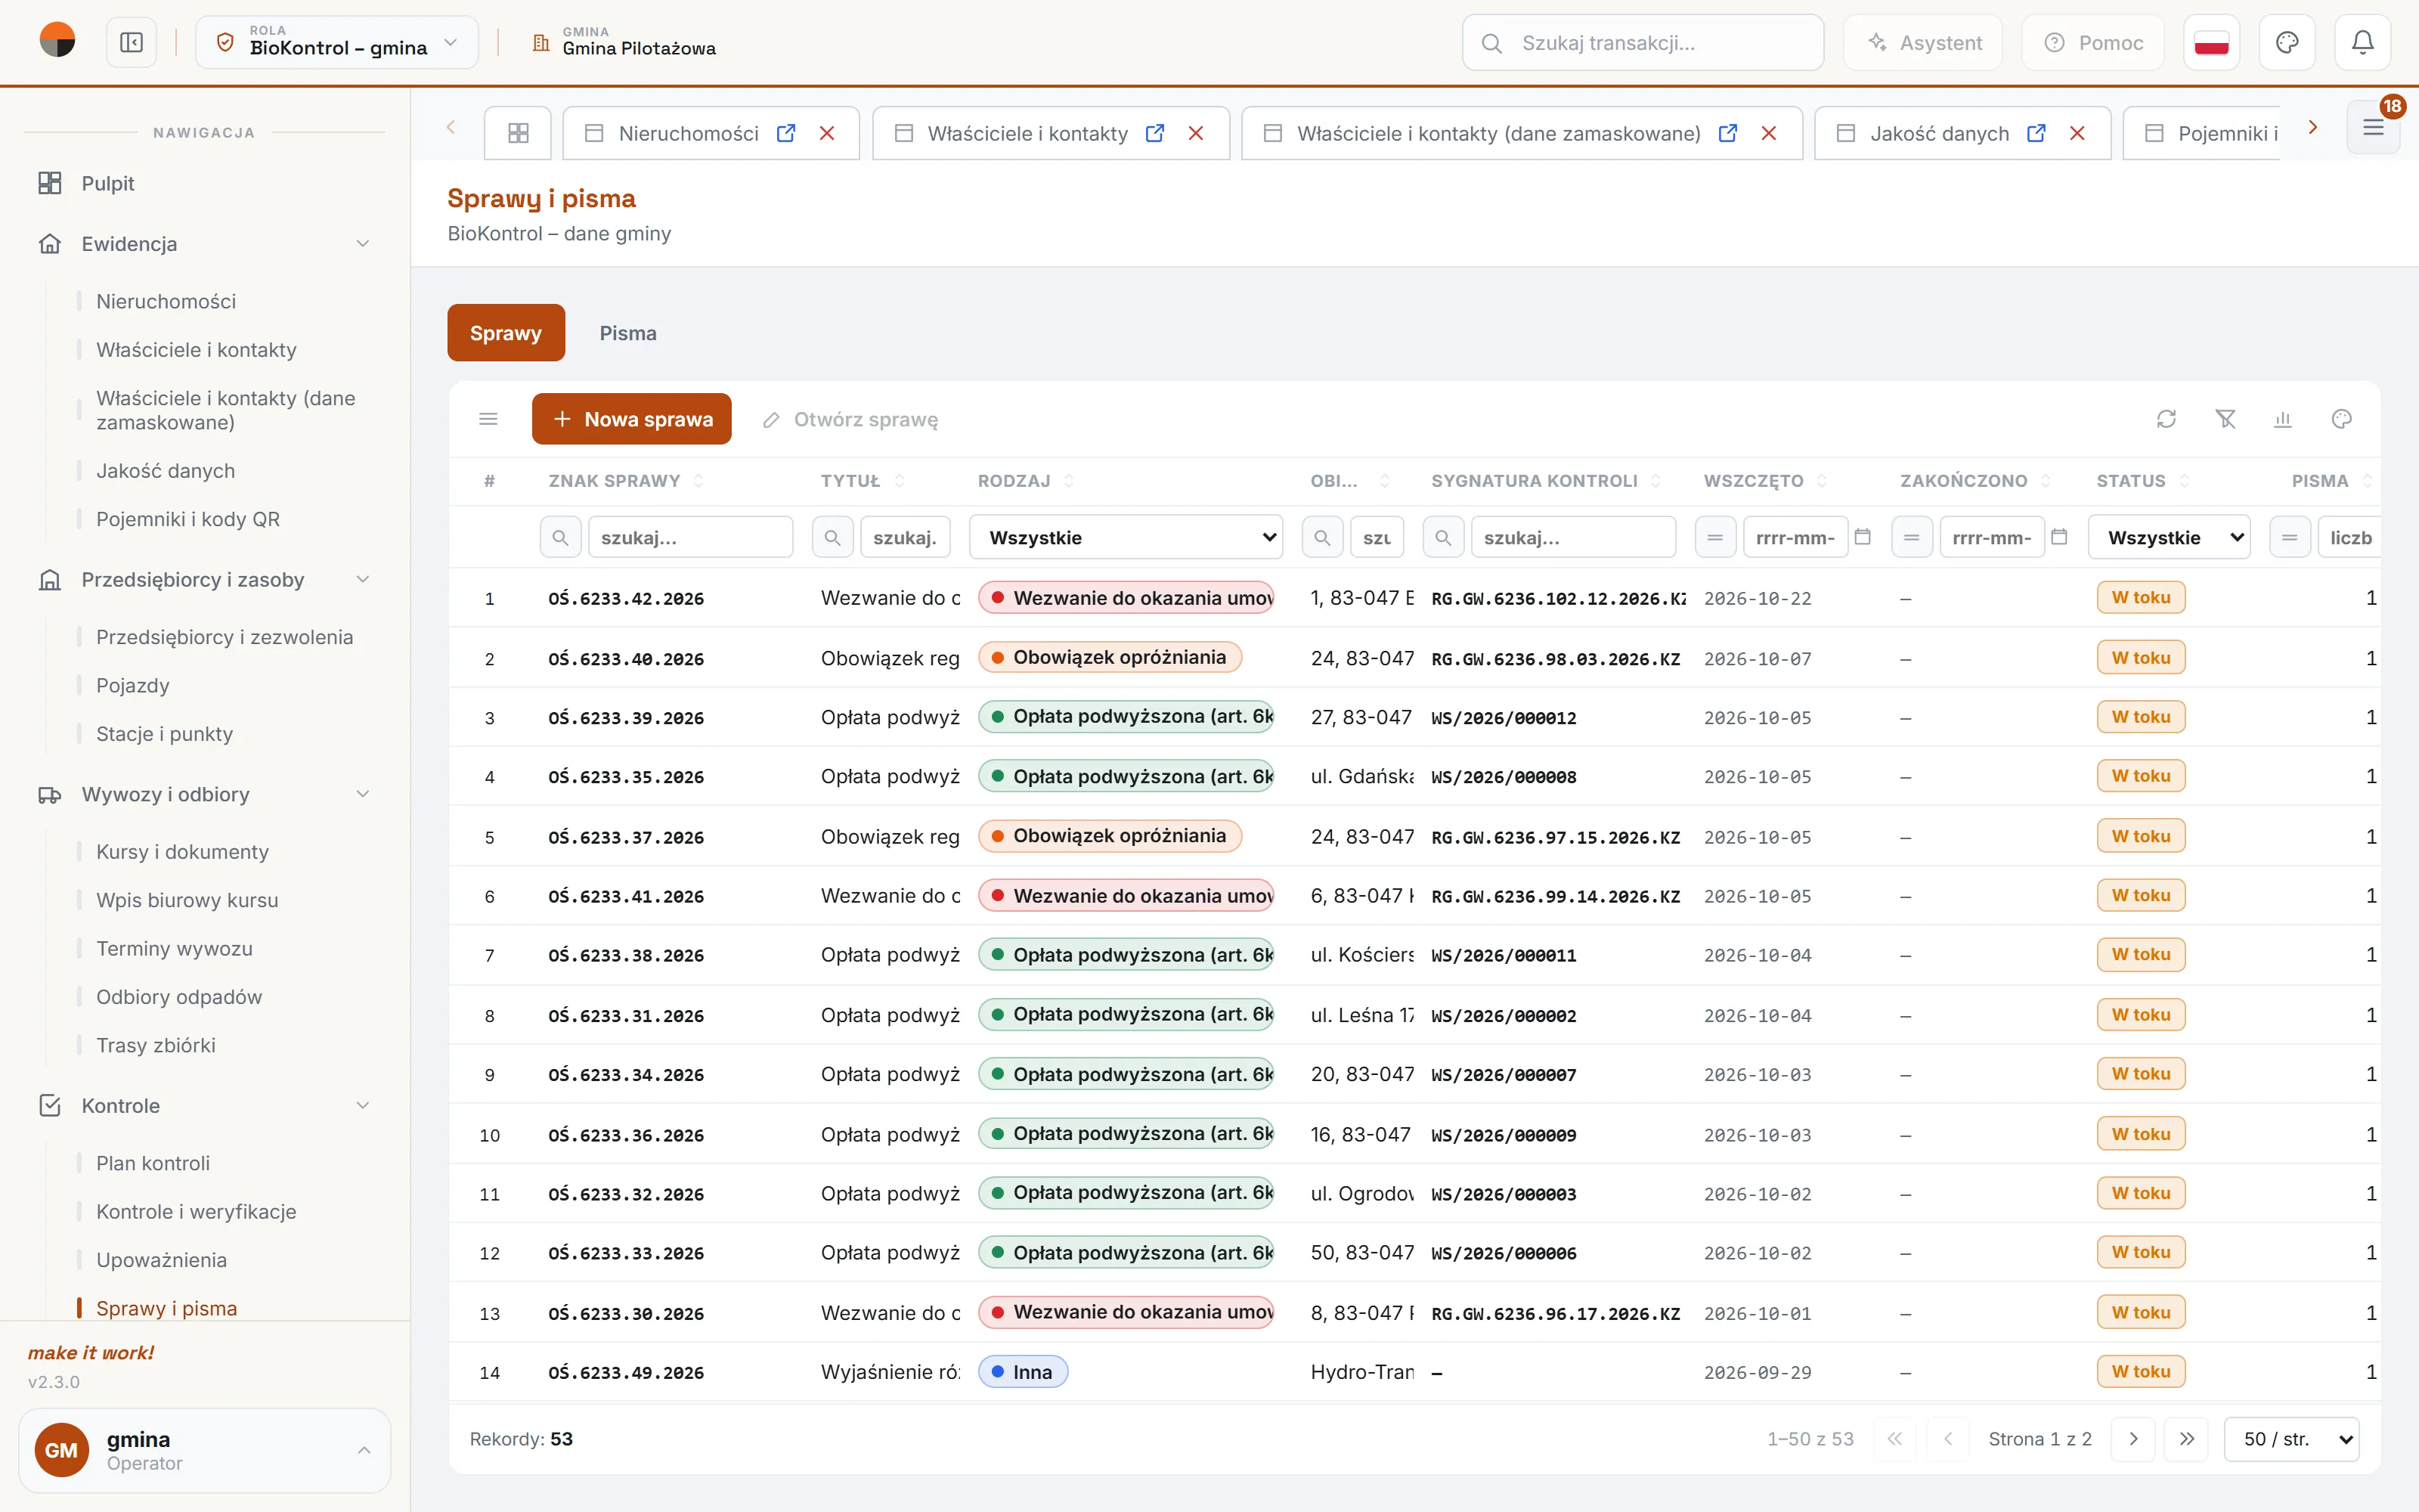Open the notifications bell

[x=2362, y=43]
